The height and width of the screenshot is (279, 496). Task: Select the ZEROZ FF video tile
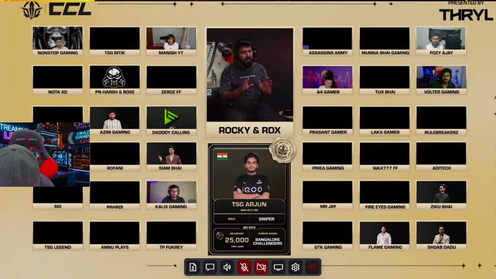(x=171, y=80)
